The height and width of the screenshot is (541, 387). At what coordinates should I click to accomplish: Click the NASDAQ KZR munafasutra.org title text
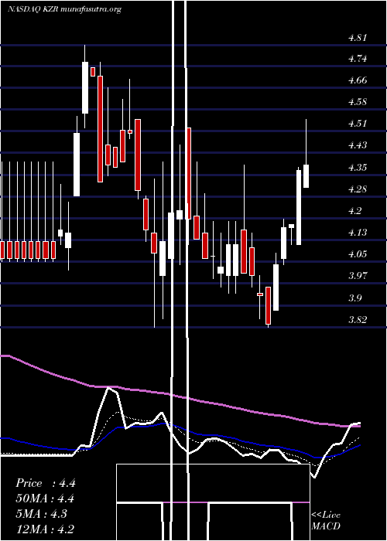click(64, 9)
